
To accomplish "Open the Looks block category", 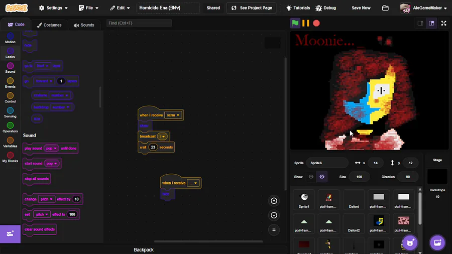I will tap(10, 53).
